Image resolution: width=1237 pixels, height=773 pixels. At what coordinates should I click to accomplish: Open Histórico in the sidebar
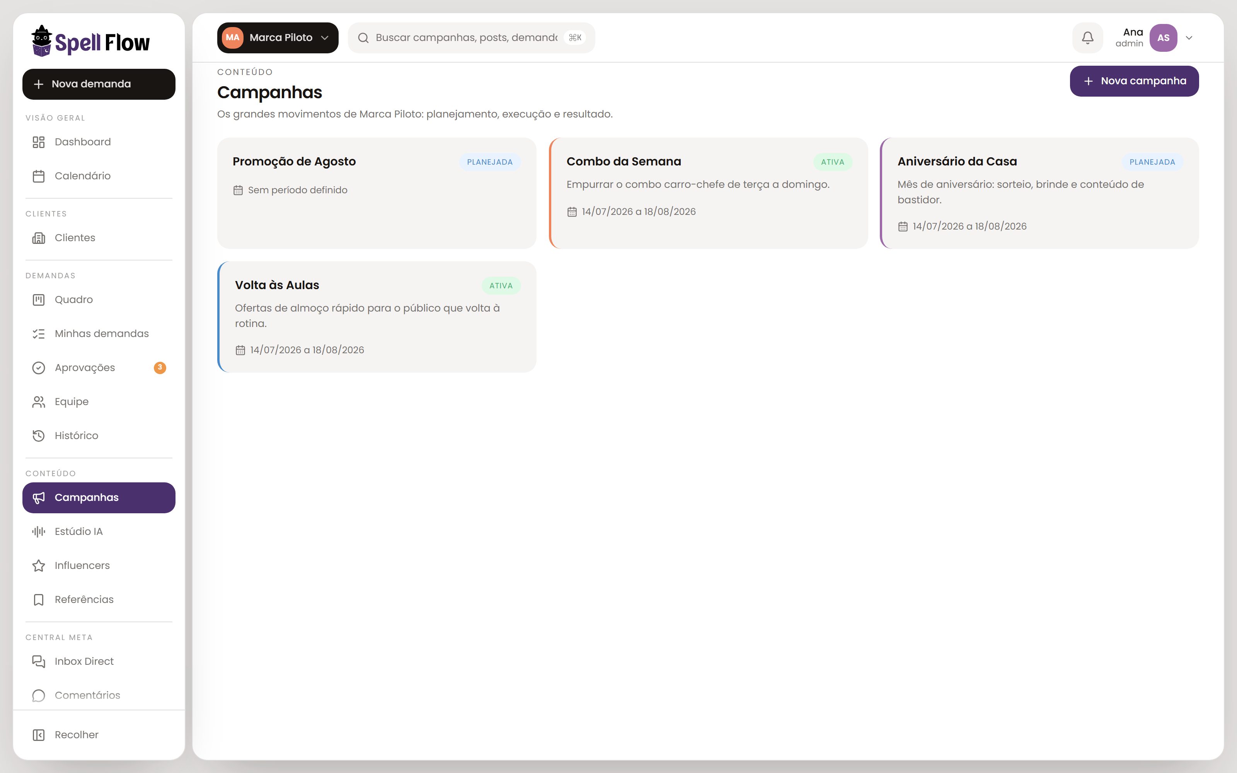tap(99, 436)
